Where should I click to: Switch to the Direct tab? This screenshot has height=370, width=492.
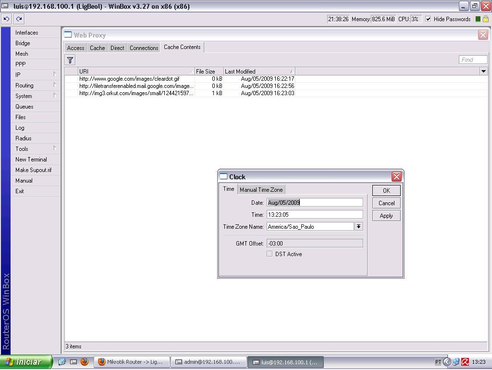point(117,48)
